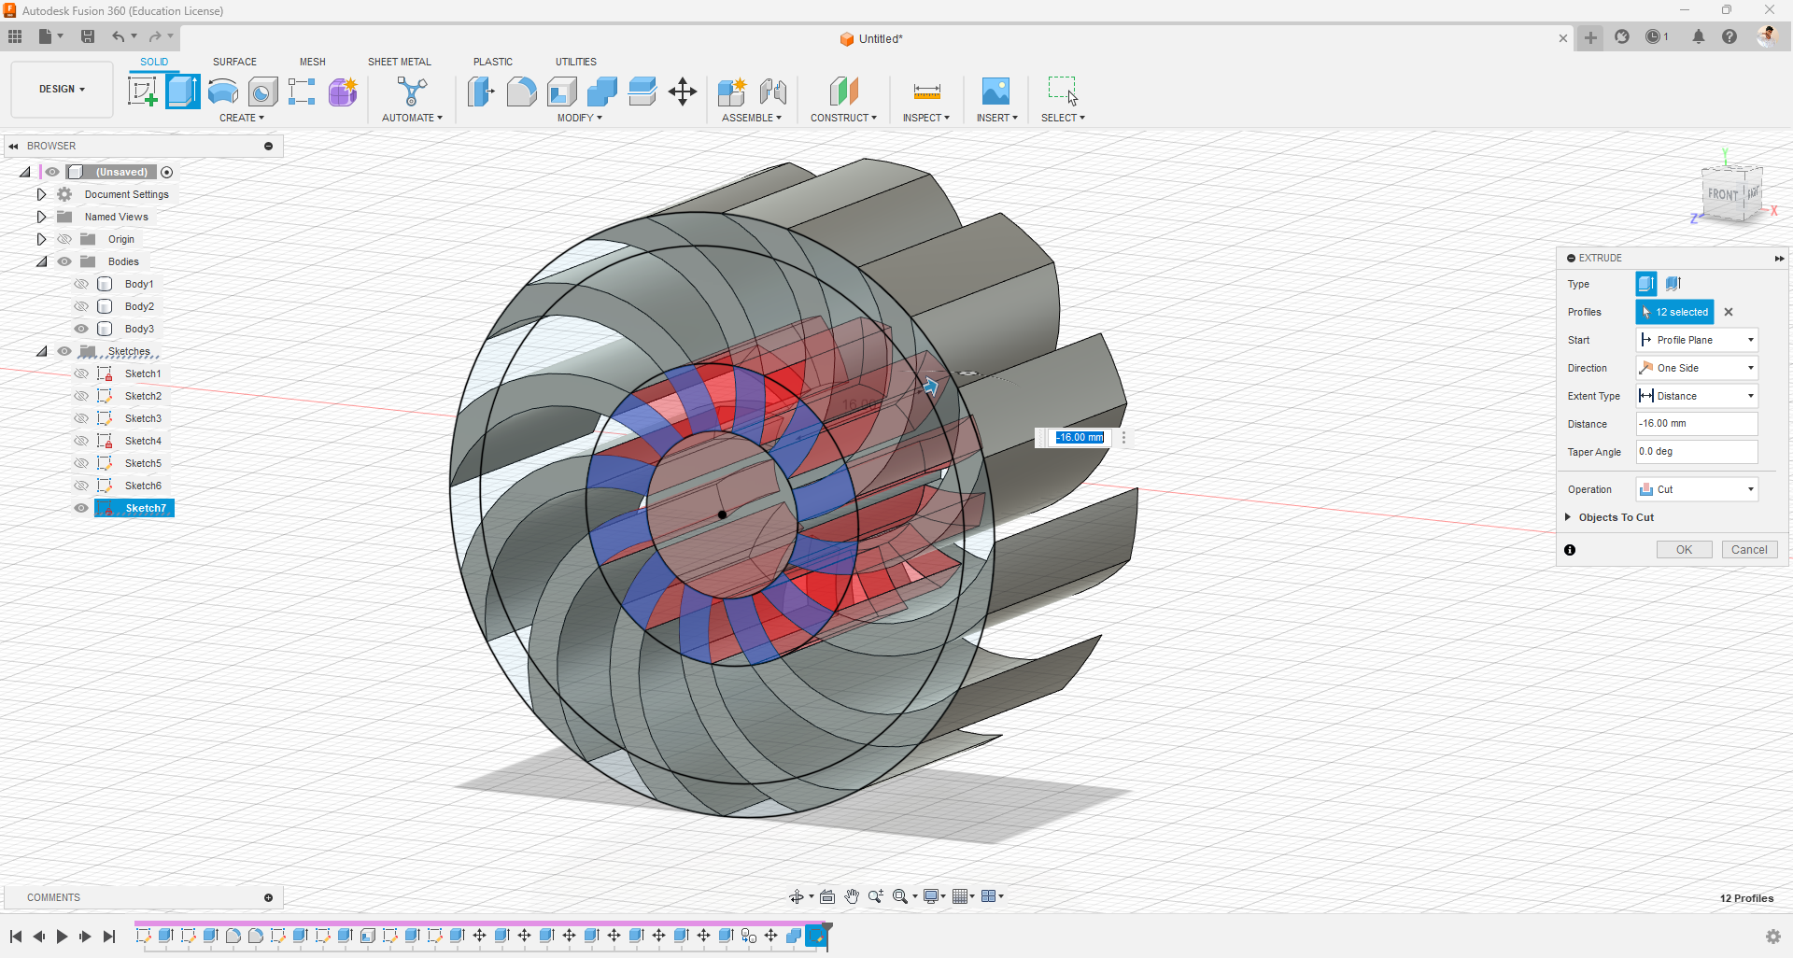1793x958 pixels.
Task: Launch the Automated Modeling tool
Action: [x=412, y=92]
